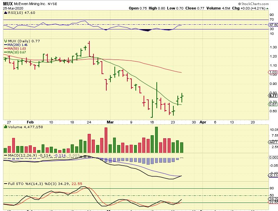Click the 0.60 price axis label
This screenshot has width=278, height=211.
273,111
